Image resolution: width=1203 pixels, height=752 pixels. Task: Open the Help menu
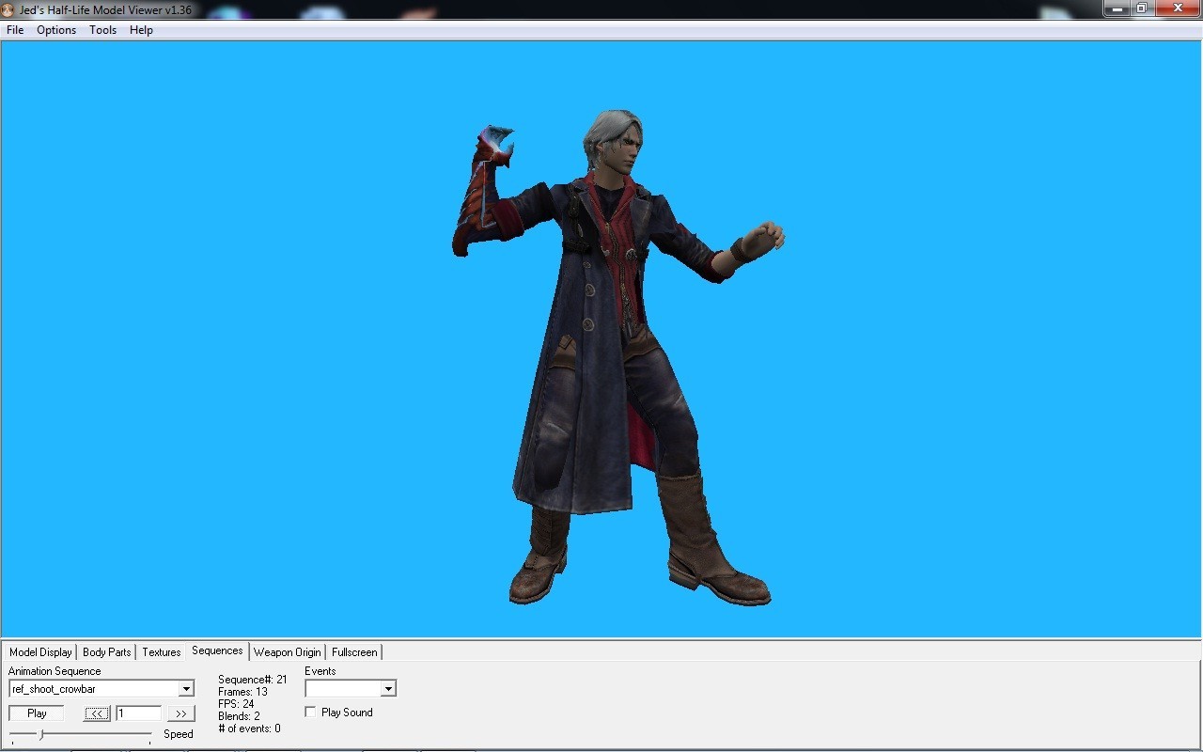pos(141,30)
